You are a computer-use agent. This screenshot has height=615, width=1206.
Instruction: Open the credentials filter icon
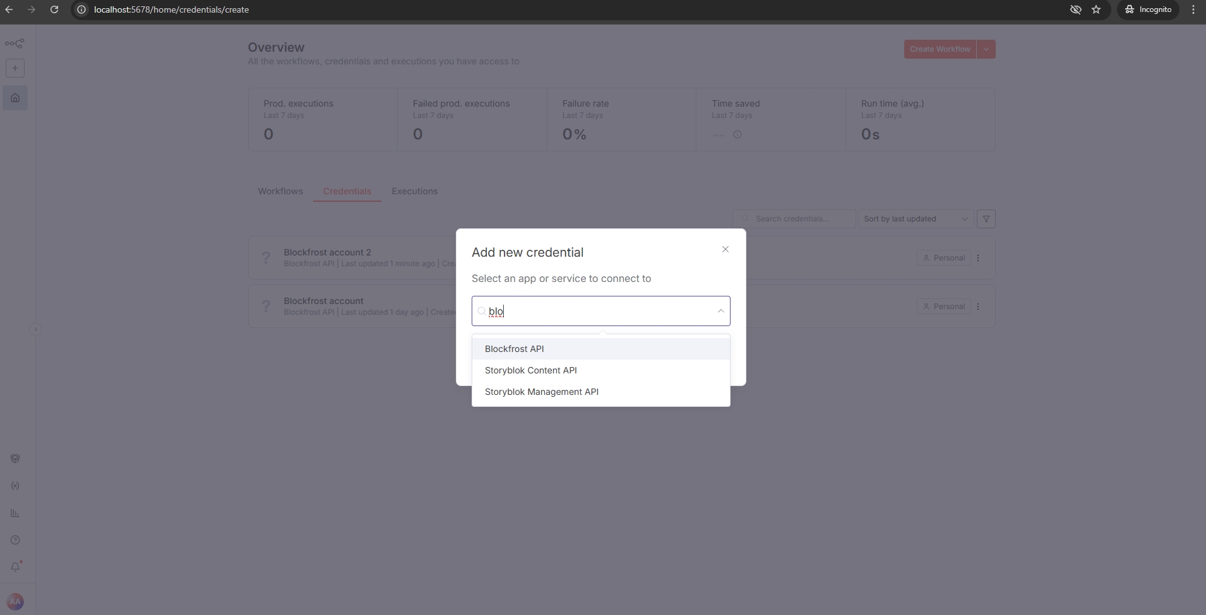[986, 219]
